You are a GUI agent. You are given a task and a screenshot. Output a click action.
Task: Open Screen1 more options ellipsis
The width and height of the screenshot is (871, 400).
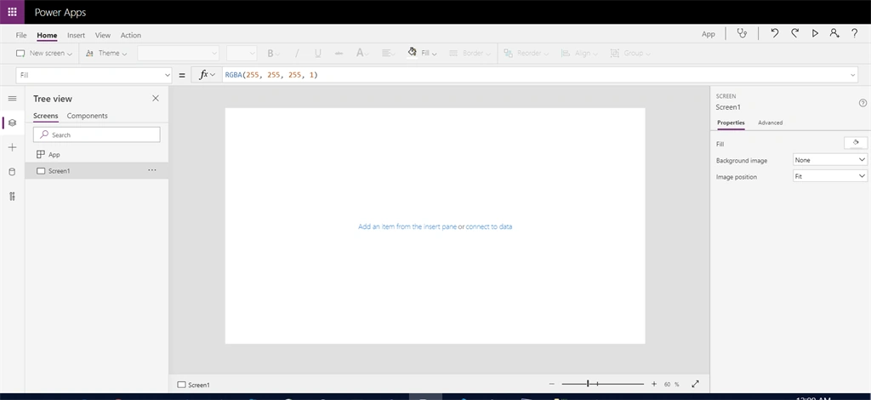pos(151,170)
